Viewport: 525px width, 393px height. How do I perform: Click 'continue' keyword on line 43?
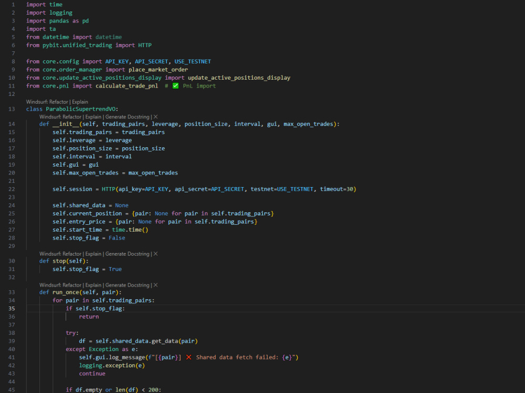coord(92,374)
